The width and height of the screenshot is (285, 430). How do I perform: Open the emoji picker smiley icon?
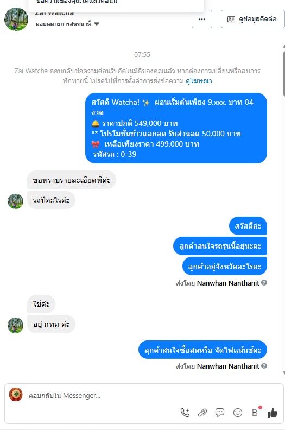tap(238, 413)
